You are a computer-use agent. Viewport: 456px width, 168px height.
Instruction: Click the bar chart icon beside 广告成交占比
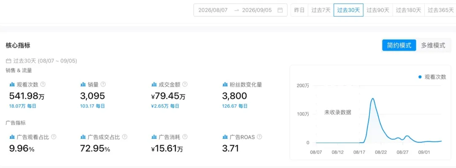click(x=83, y=137)
